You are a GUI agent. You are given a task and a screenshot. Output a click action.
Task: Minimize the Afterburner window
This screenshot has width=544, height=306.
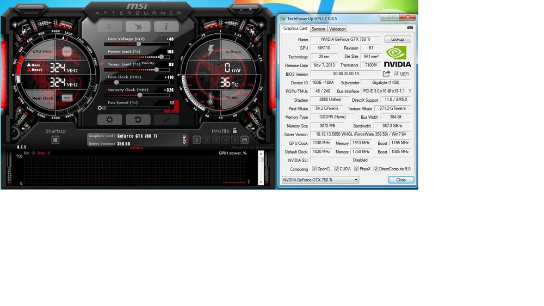click(x=241, y=10)
